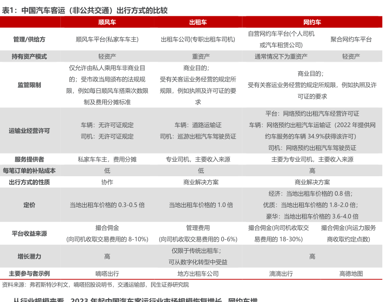
Task: Click the 管理/供给方 row label
Action: [x=29, y=40]
